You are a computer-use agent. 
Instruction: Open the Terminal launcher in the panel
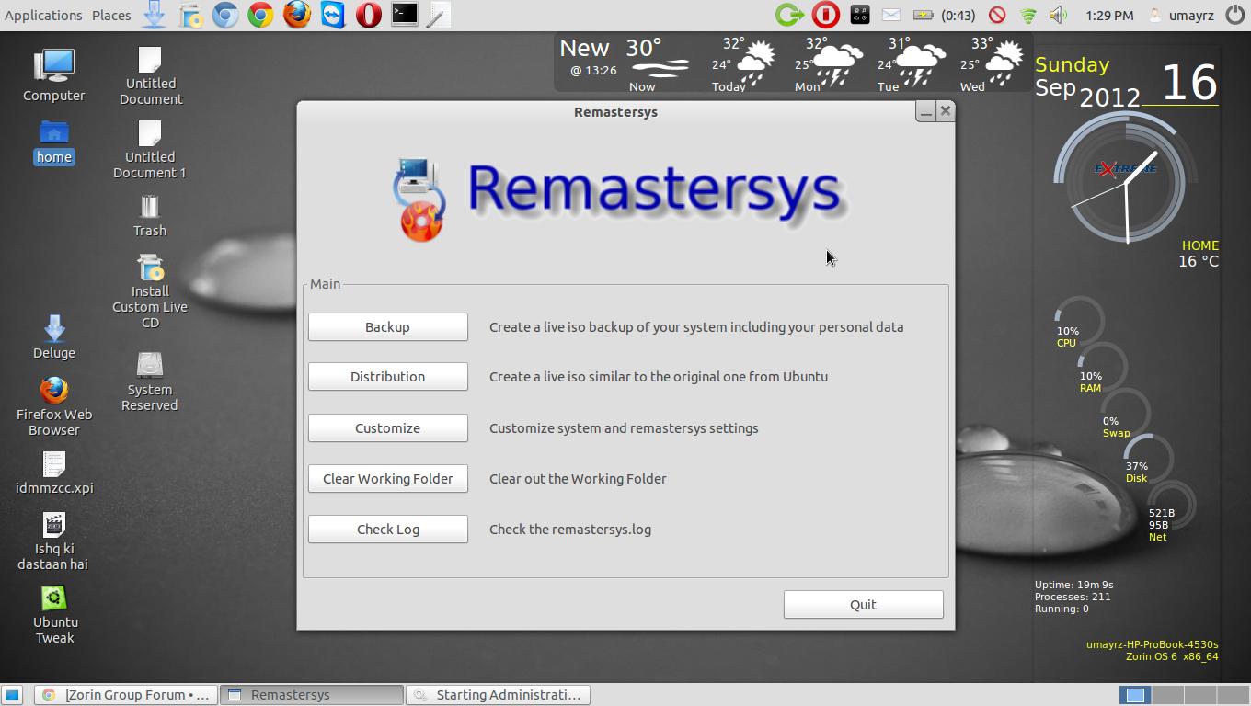pyautogui.click(x=405, y=15)
